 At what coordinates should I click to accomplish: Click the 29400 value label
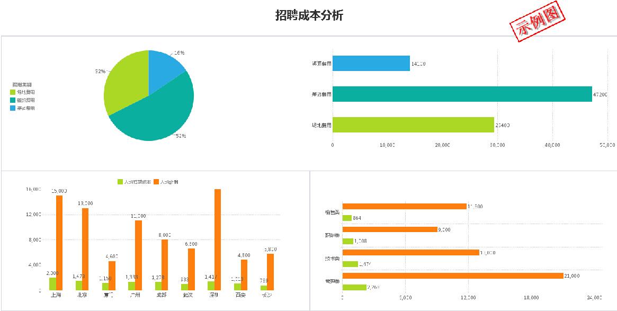[503, 125]
